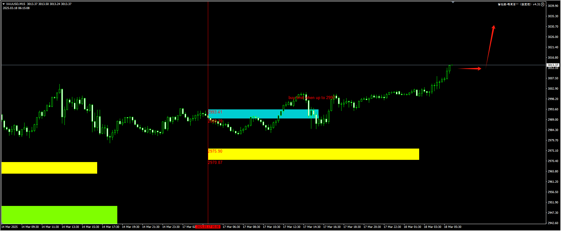Select the bright green rectangle zone
Screen dimensions: 561x231
59,214
